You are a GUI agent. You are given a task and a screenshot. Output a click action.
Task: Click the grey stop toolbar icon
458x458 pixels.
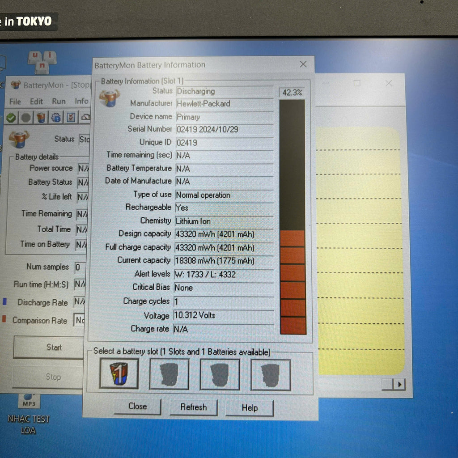(26, 118)
